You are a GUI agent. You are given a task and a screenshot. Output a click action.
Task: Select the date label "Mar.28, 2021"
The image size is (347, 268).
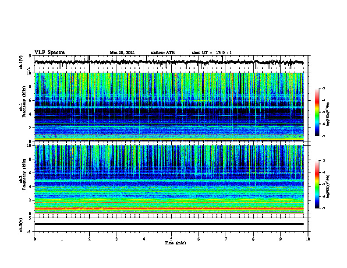(x=122, y=53)
